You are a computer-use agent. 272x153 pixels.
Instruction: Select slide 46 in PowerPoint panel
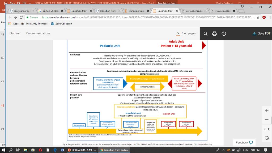[x=2, y=58]
